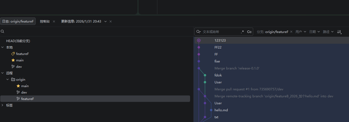Open dropdown arrow on 更新信息 tab

[106, 21]
